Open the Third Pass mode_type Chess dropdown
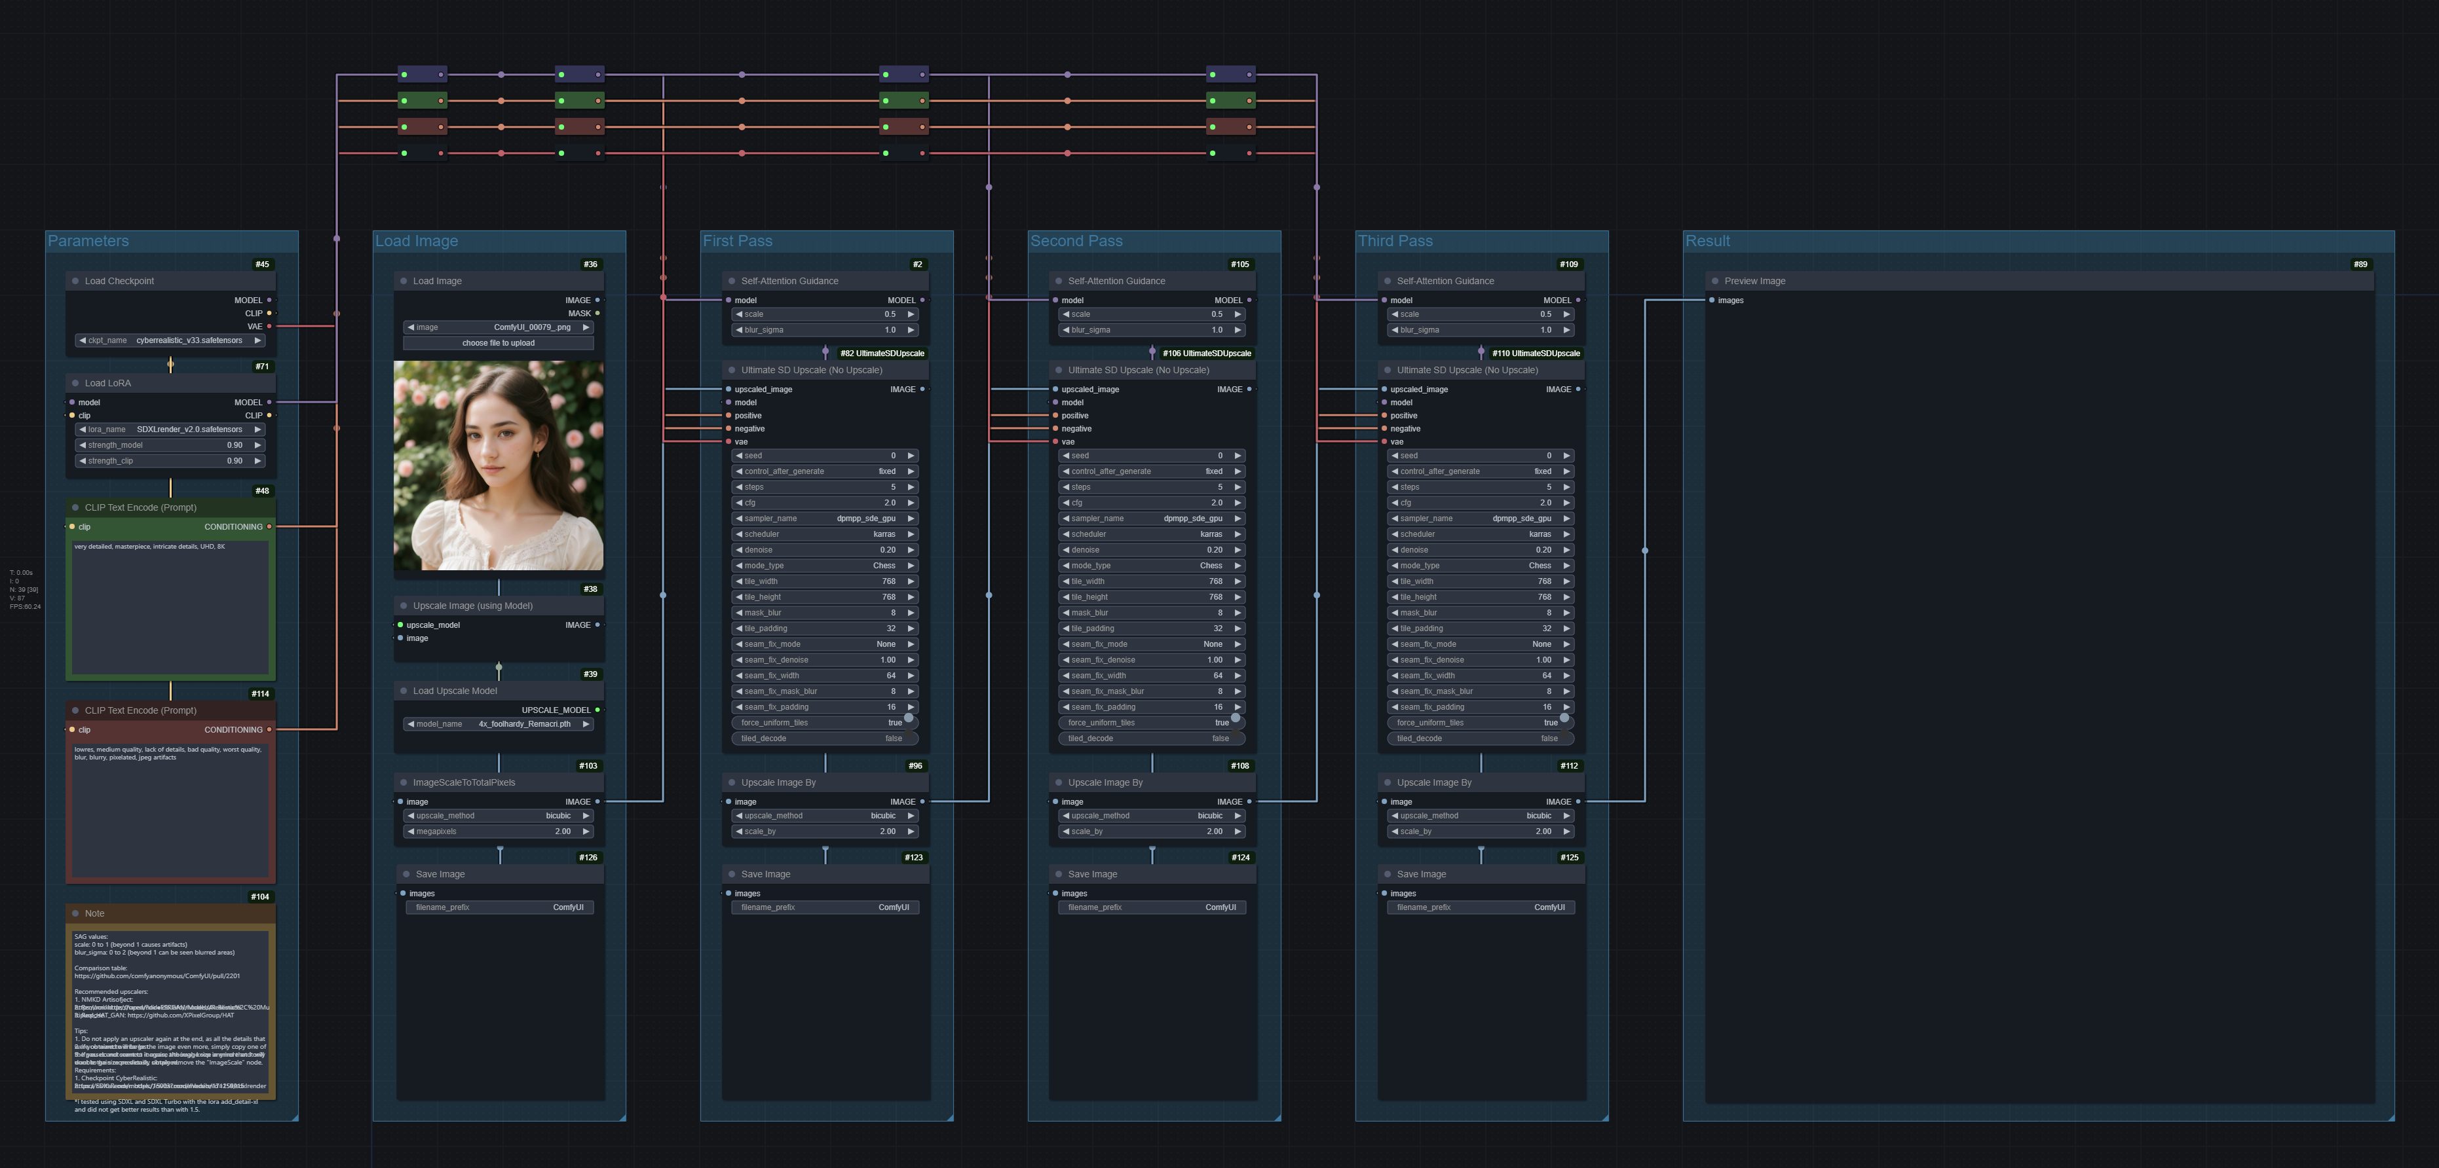The height and width of the screenshot is (1168, 2439). click(x=1479, y=566)
